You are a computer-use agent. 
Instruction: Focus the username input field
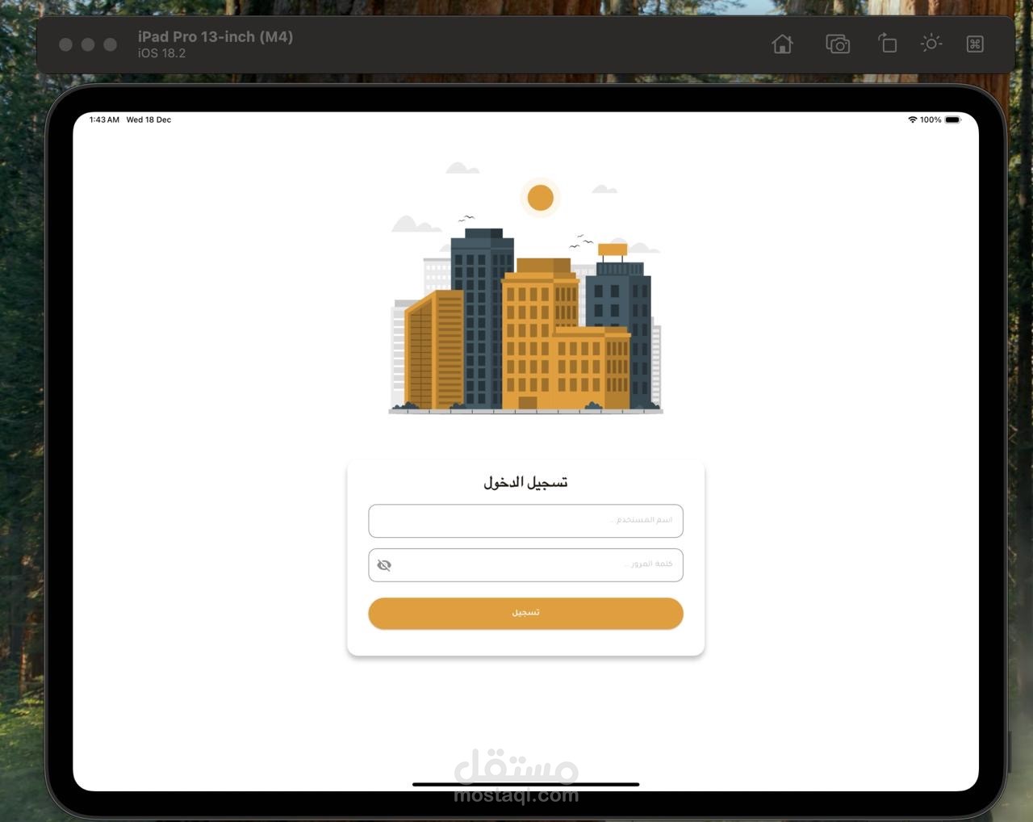(x=525, y=521)
